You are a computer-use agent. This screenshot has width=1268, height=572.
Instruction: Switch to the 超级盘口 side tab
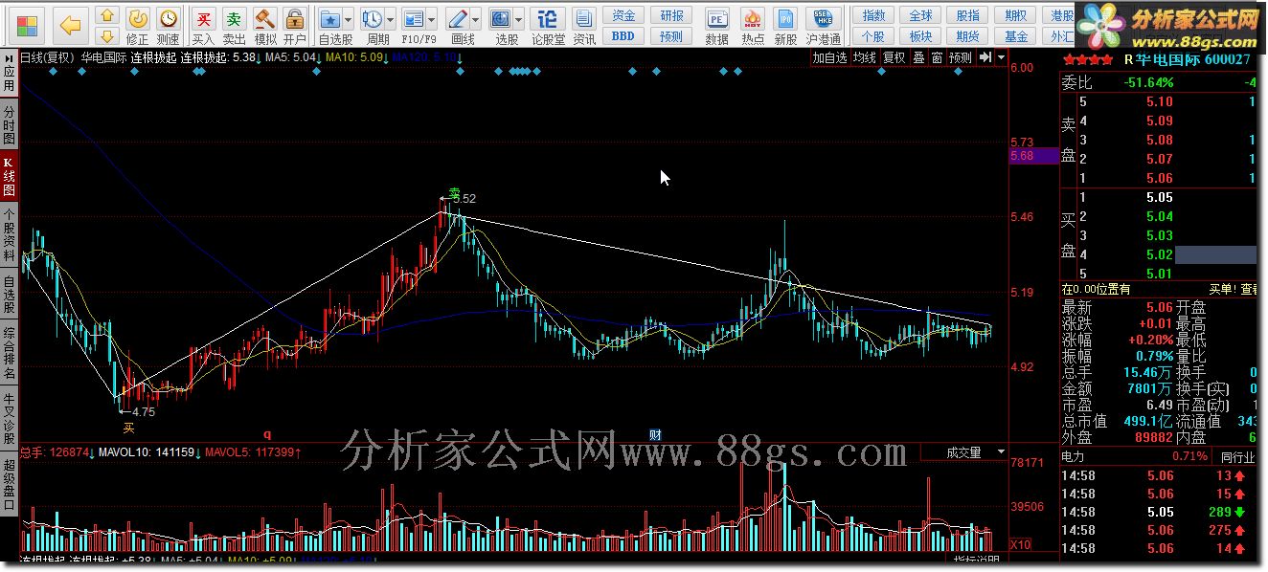click(9, 485)
